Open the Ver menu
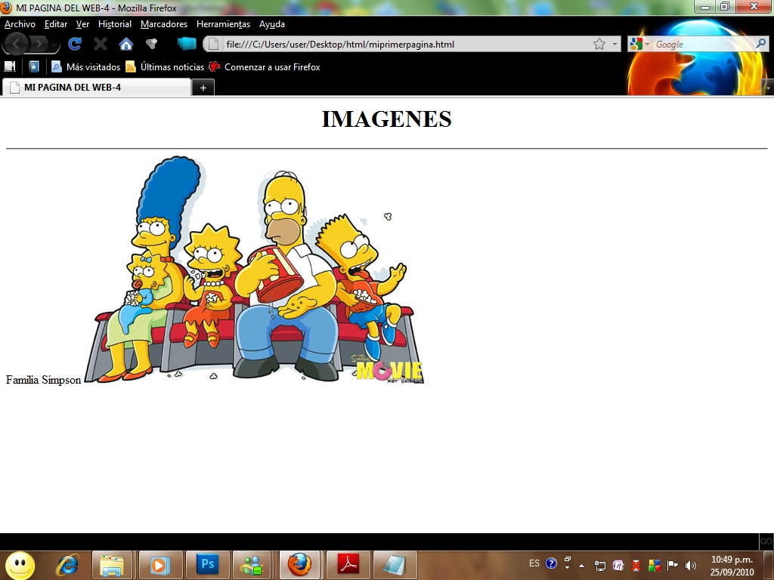 (82, 23)
